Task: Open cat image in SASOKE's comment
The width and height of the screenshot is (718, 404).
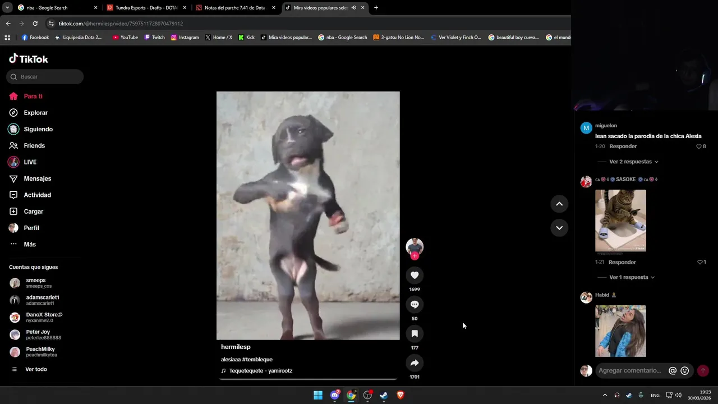Action: tap(620, 221)
